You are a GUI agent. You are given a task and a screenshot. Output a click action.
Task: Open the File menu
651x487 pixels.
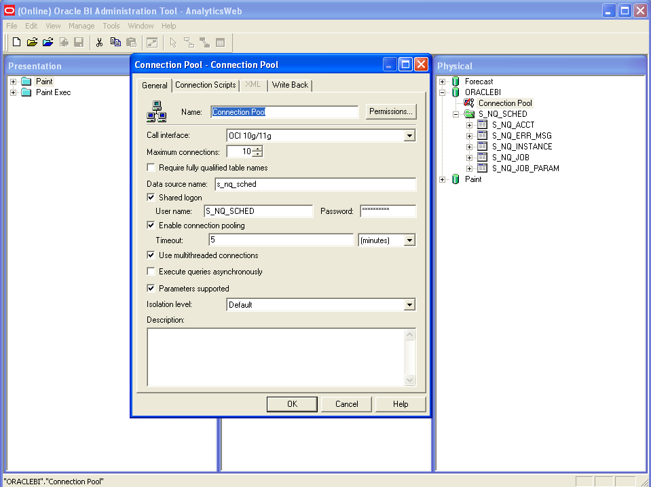click(x=12, y=26)
